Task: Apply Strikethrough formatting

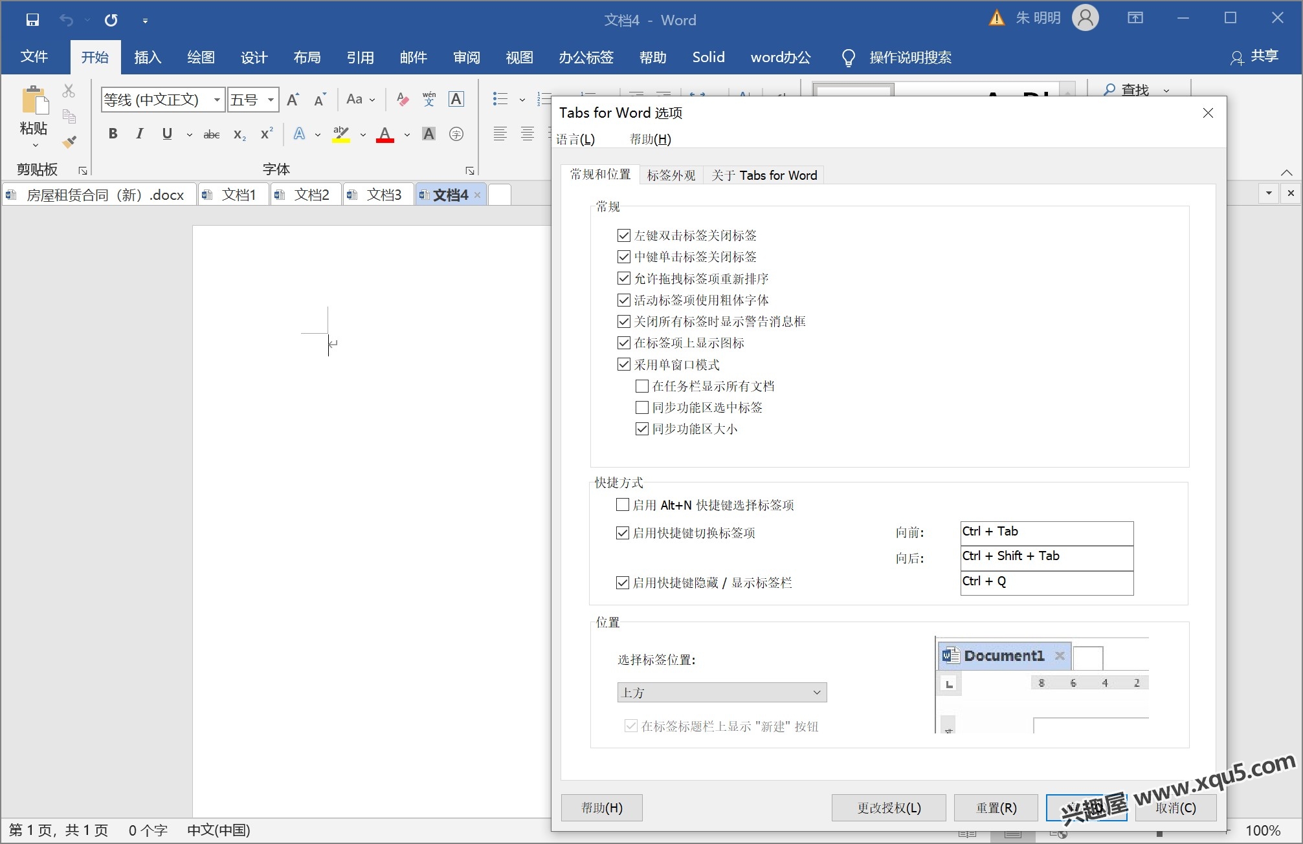Action: (212, 135)
